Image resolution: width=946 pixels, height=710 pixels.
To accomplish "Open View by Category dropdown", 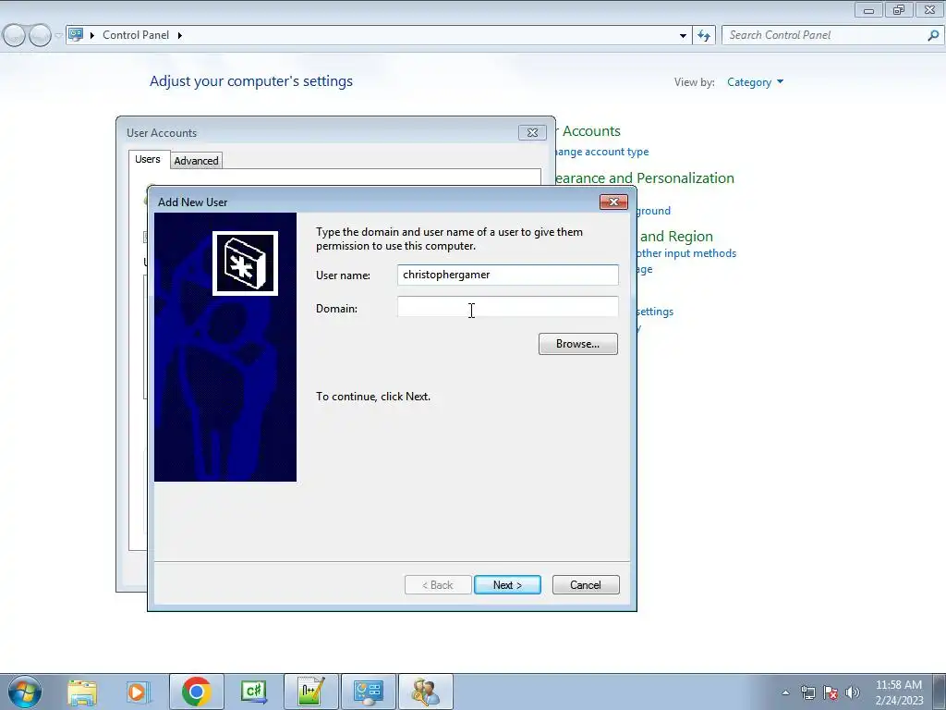I will pyautogui.click(x=755, y=82).
